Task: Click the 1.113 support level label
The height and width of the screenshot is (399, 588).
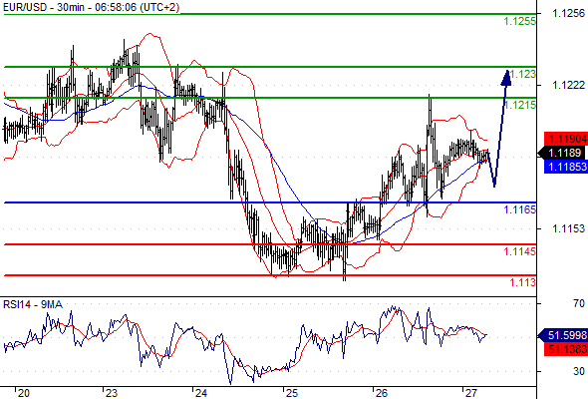Action: coord(523,282)
